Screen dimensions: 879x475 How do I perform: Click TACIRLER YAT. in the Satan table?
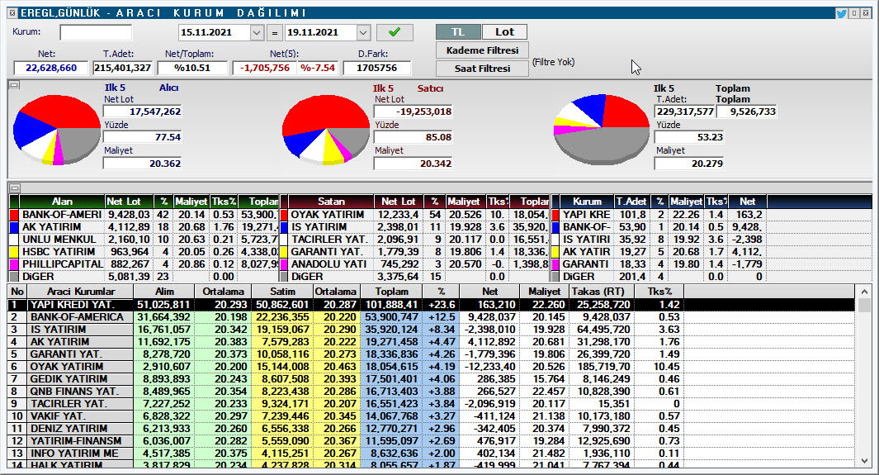329,240
